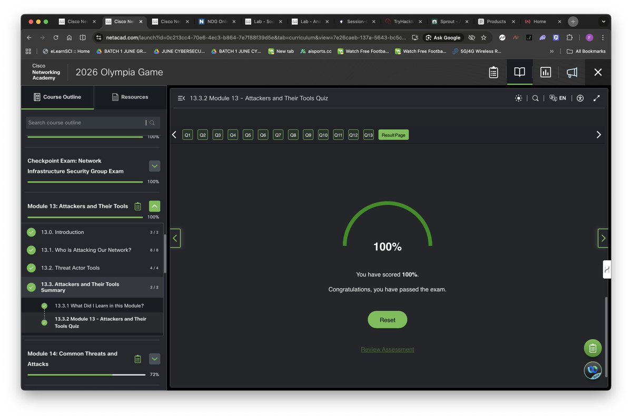The width and height of the screenshot is (632, 418).
Task: Select the open book curriculum icon
Action: pos(519,73)
